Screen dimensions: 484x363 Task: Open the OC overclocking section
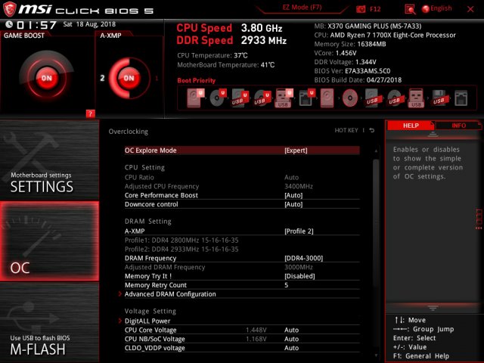click(49, 241)
